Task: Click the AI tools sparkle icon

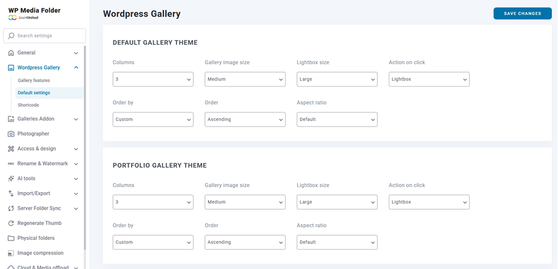Action: 11,179
